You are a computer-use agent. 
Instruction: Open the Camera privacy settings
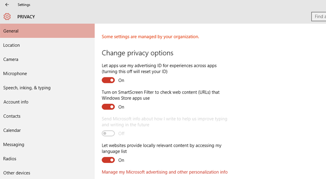[47, 59]
